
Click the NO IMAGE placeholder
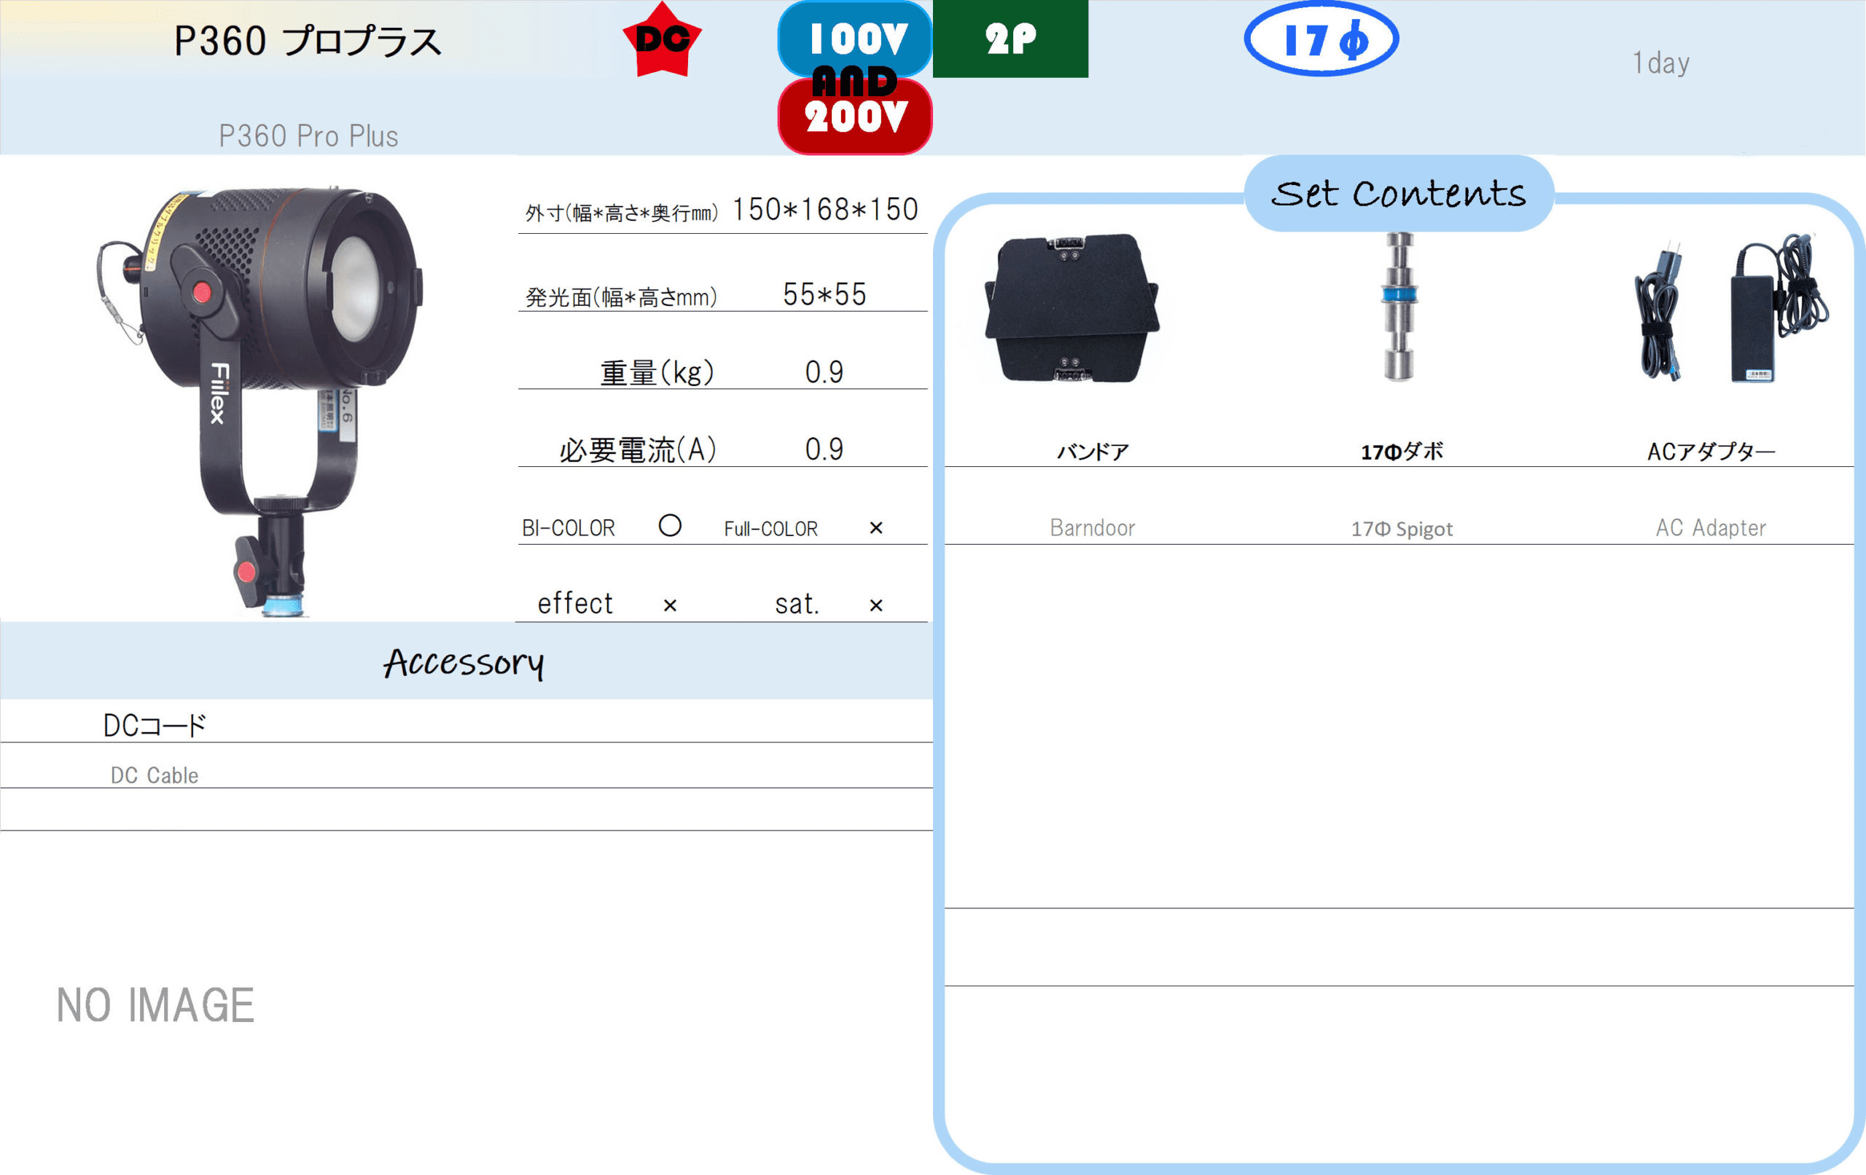(155, 1005)
